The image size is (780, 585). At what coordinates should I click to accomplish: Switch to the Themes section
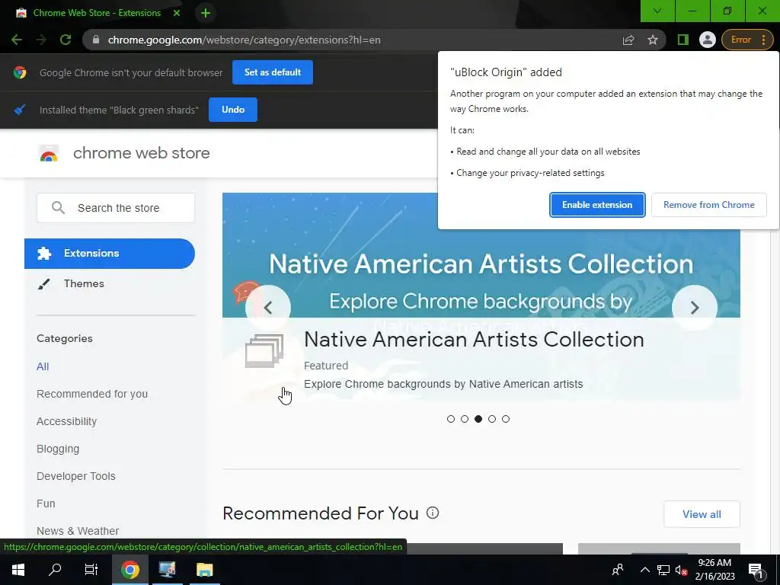(x=84, y=283)
